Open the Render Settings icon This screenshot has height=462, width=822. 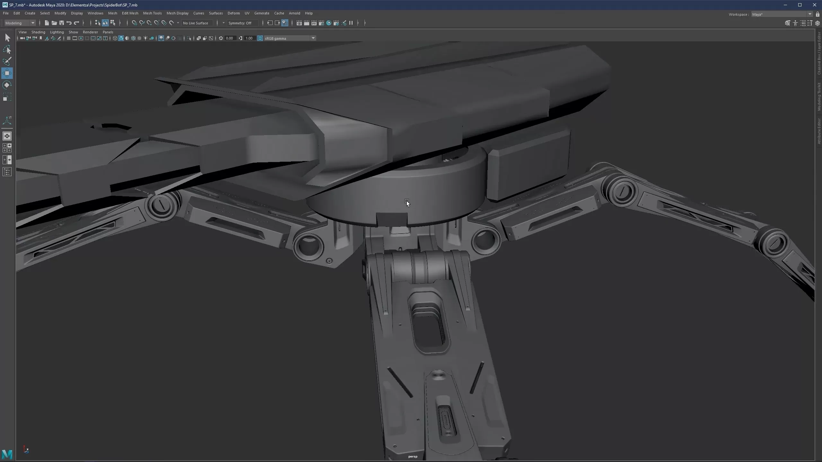click(321, 23)
